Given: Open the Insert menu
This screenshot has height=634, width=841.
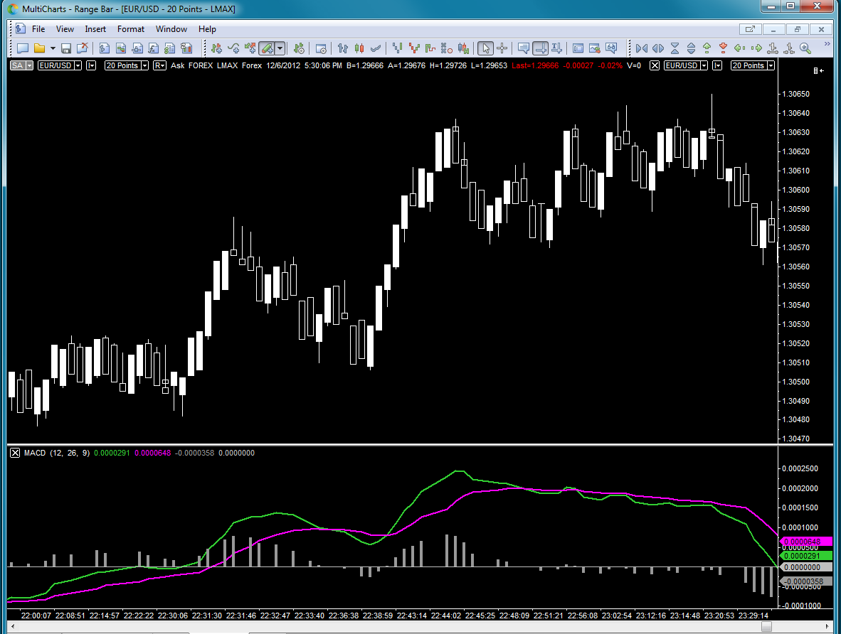Looking at the screenshot, I should coord(95,29).
